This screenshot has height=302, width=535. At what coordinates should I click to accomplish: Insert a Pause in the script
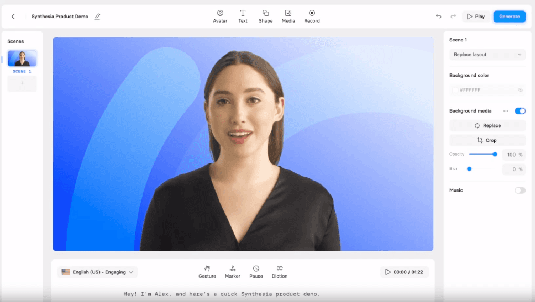tap(256, 272)
